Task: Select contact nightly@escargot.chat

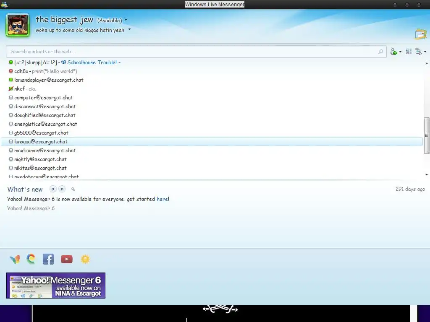Action: coord(40,159)
